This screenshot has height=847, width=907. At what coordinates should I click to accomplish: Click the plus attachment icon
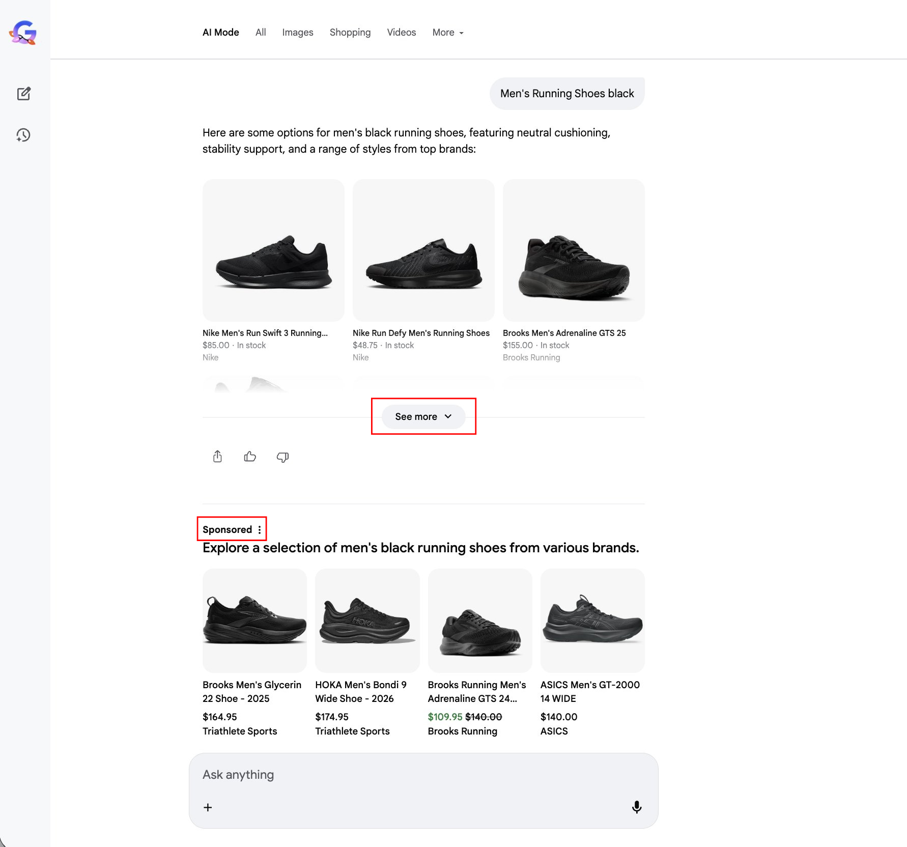(x=208, y=807)
